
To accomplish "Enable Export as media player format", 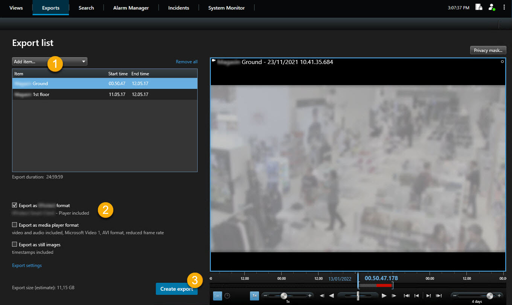I will (14, 224).
